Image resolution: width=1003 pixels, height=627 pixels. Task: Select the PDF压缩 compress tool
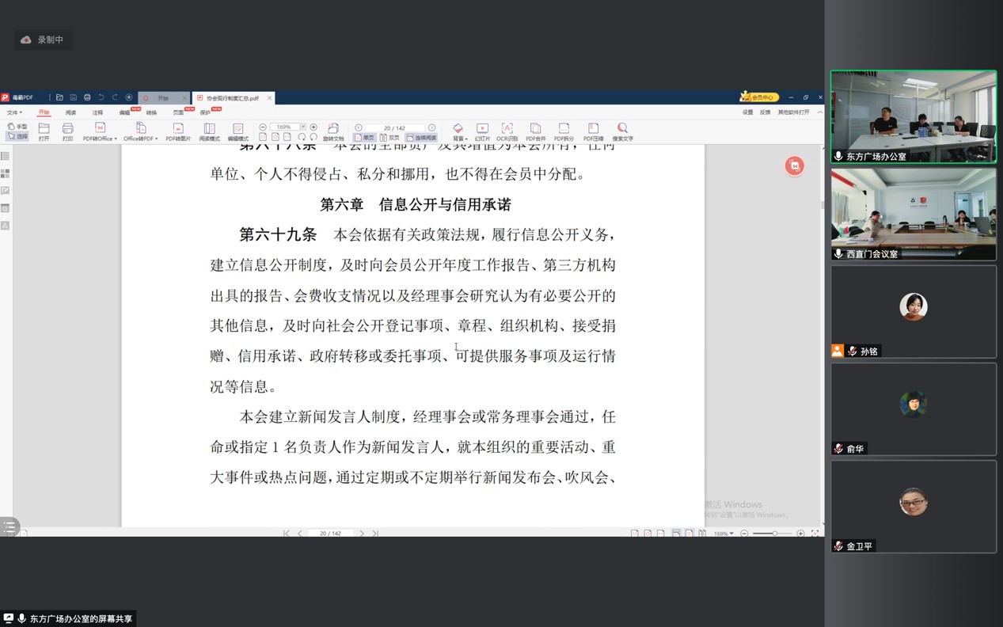(593, 131)
